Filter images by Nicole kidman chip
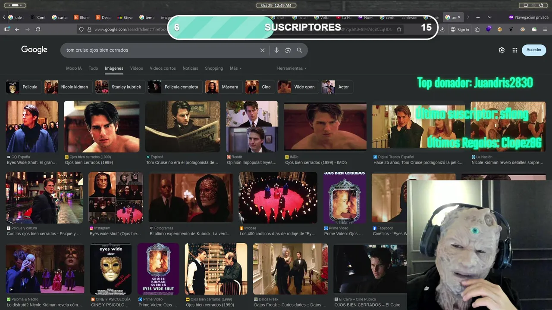The image size is (552, 310). click(68, 87)
